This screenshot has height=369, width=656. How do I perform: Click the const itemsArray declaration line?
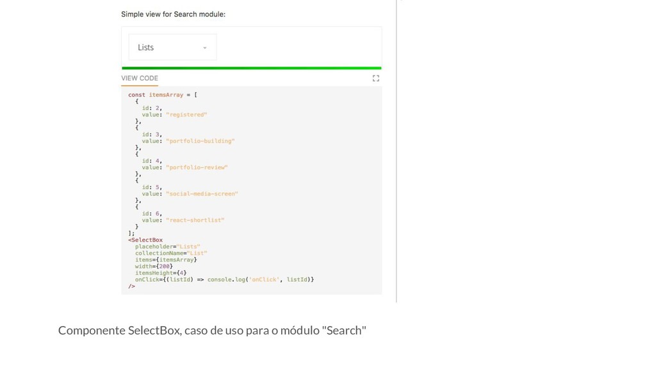tap(163, 95)
